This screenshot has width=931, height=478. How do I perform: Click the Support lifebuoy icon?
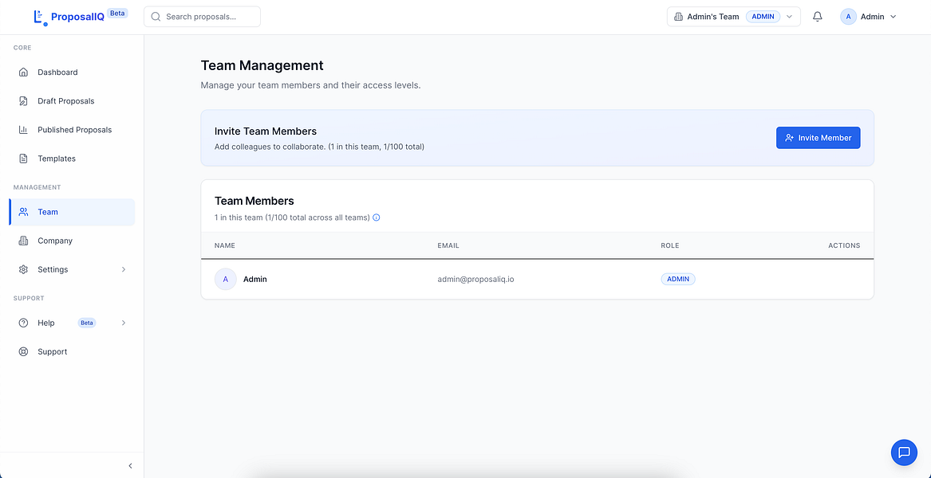[x=23, y=351]
